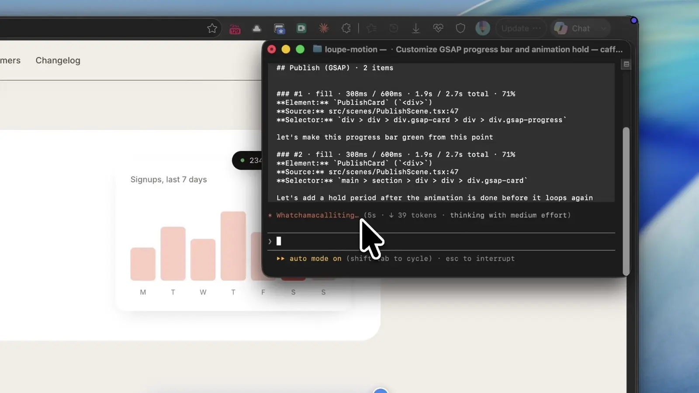Open the Changelog nav link

pyautogui.click(x=58, y=60)
